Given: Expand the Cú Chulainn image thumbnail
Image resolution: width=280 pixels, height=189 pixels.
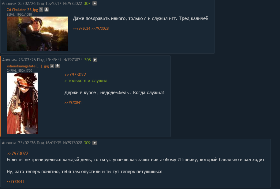Looking at the screenshot, I should tap(37, 34).
